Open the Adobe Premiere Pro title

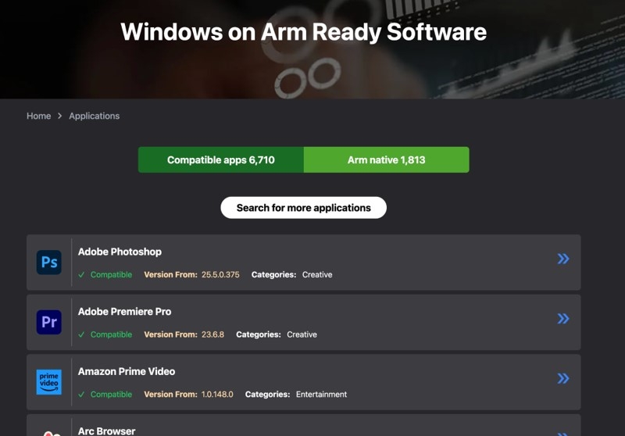pos(124,312)
